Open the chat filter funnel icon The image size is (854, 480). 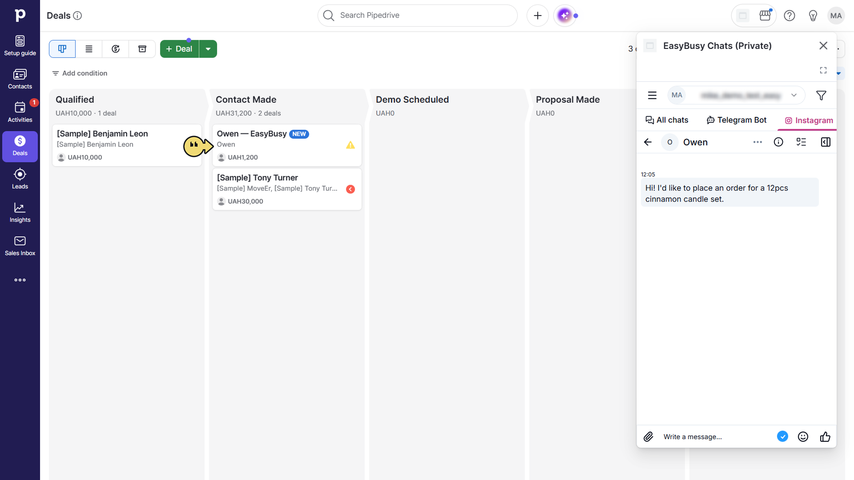click(x=821, y=95)
